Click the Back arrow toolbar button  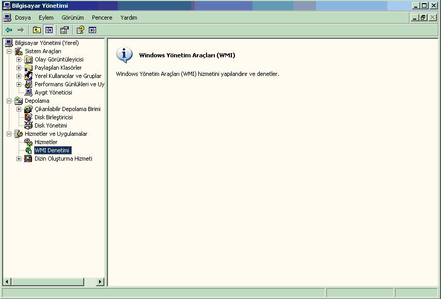coord(9,30)
